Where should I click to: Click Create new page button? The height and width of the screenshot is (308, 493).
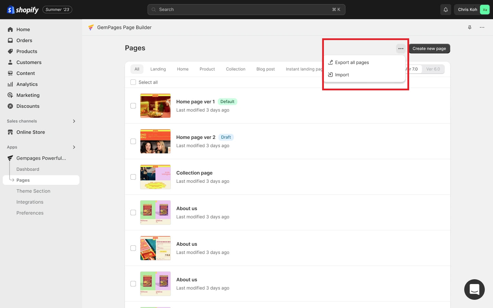(x=429, y=49)
